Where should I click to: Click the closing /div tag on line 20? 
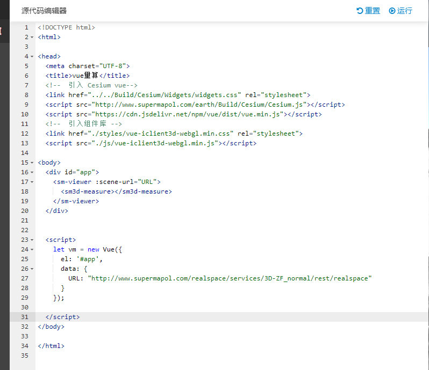(x=57, y=211)
